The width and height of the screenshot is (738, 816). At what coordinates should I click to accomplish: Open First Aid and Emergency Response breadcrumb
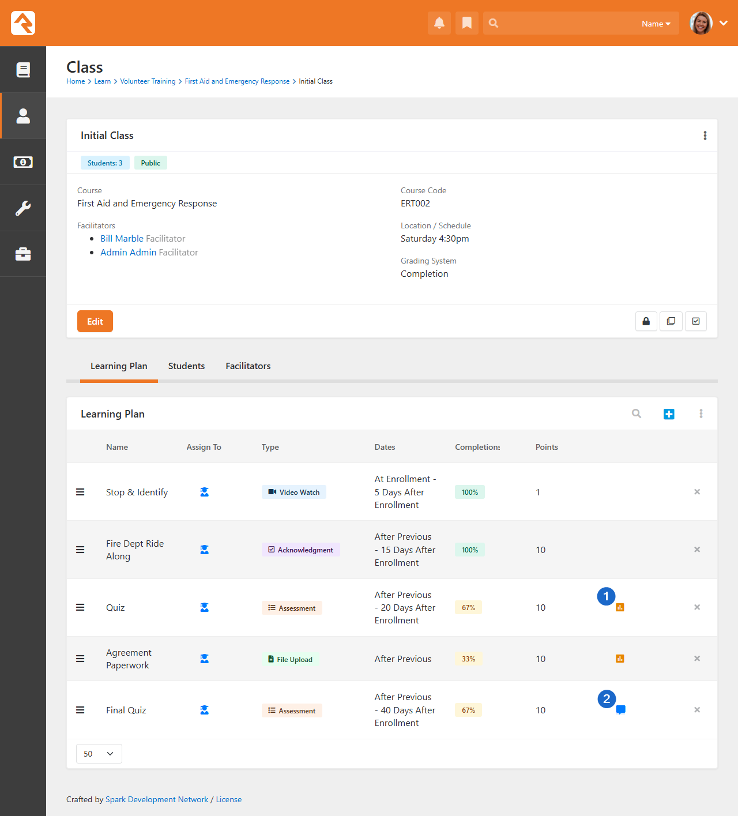(237, 81)
